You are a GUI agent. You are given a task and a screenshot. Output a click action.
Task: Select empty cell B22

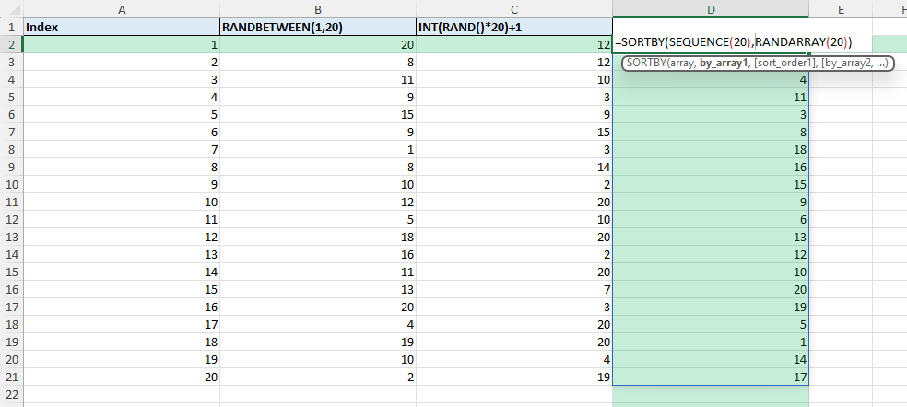pos(318,394)
